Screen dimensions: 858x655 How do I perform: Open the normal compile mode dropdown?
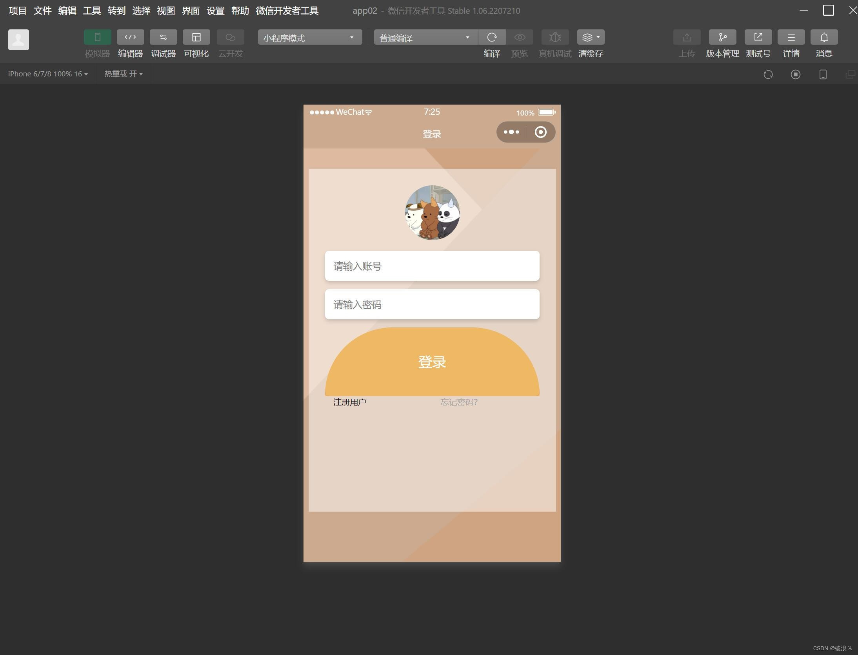[426, 37]
